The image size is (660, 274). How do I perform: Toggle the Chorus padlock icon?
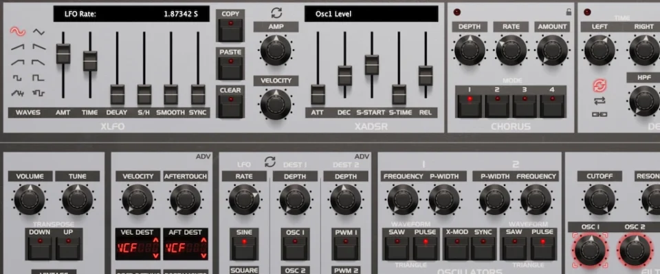point(569,12)
